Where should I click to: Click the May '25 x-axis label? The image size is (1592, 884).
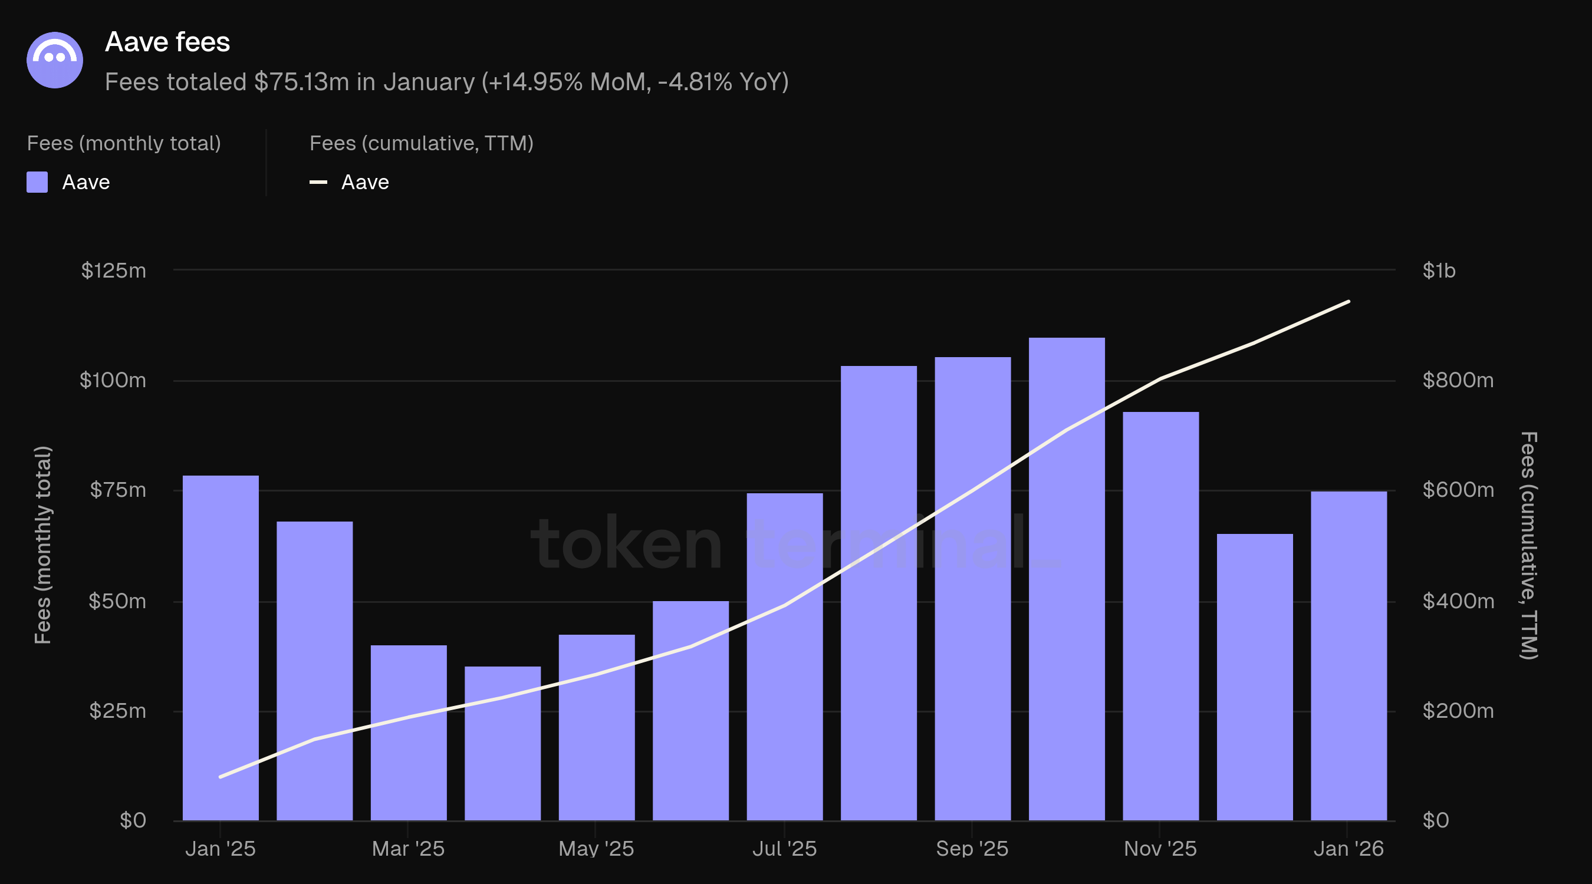click(x=596, y=849)
